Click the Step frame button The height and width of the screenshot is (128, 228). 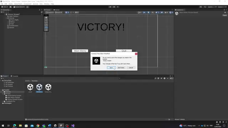tap(118, 7)
